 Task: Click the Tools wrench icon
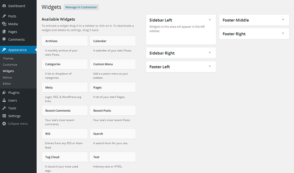coord(4,108)
